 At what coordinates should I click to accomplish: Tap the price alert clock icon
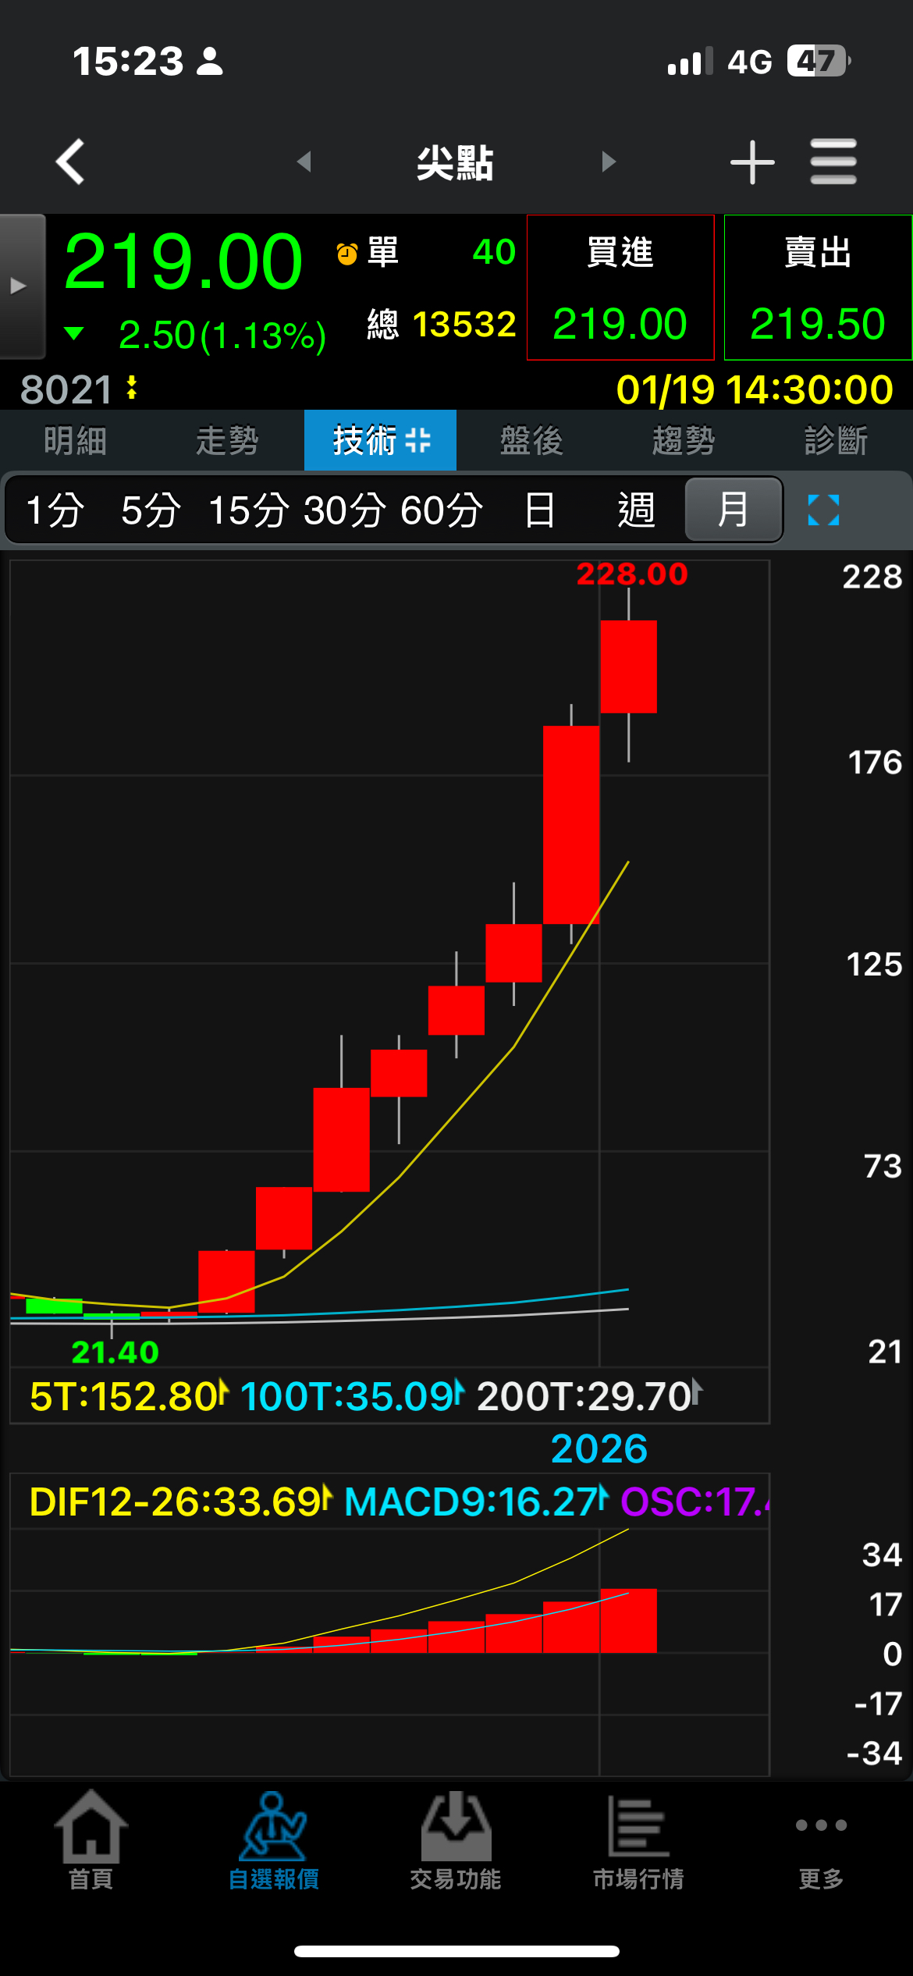click(x=347, y=254)
